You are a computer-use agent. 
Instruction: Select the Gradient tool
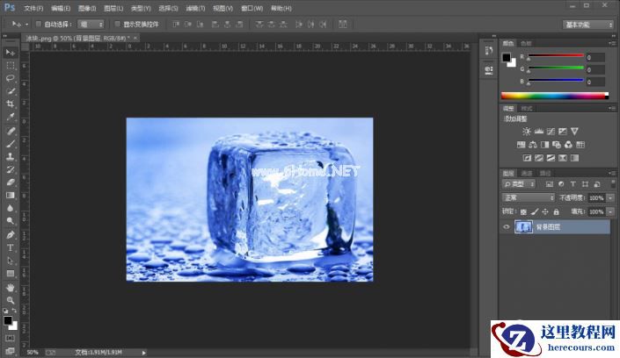[x=11, y=196]
